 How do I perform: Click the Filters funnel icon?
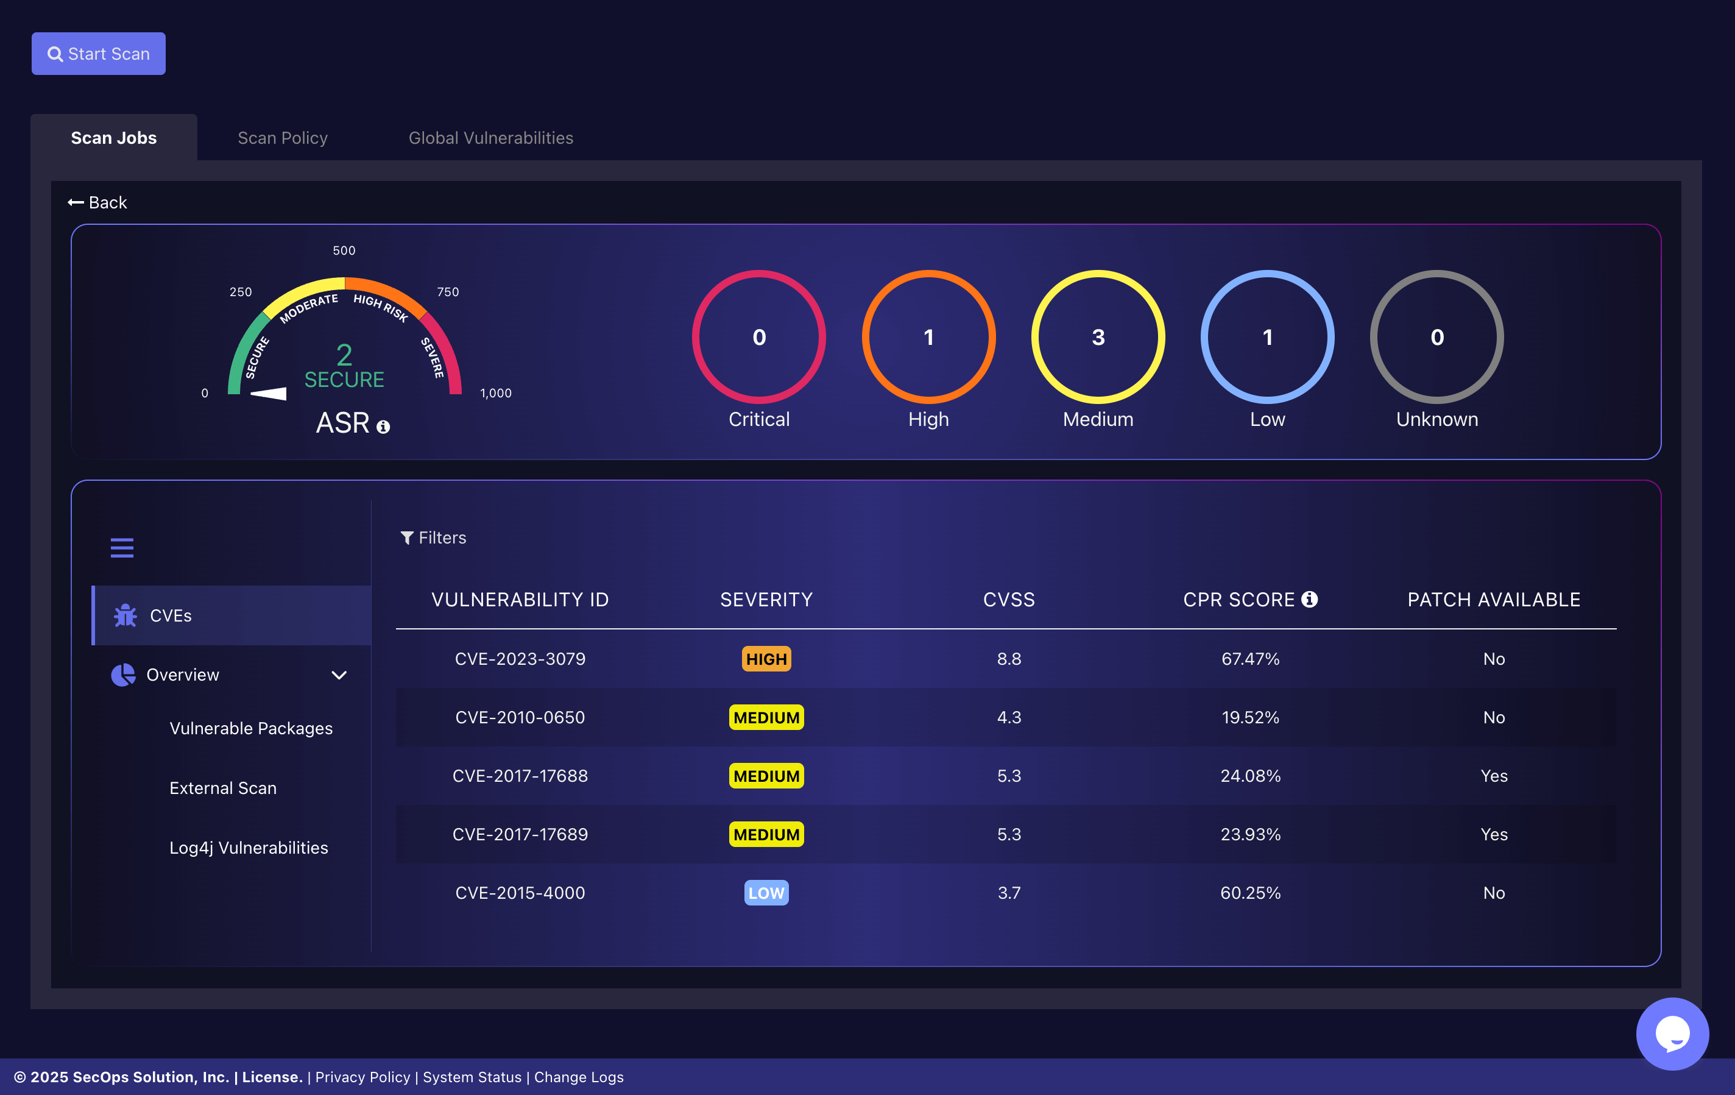(x=407, y=538)
